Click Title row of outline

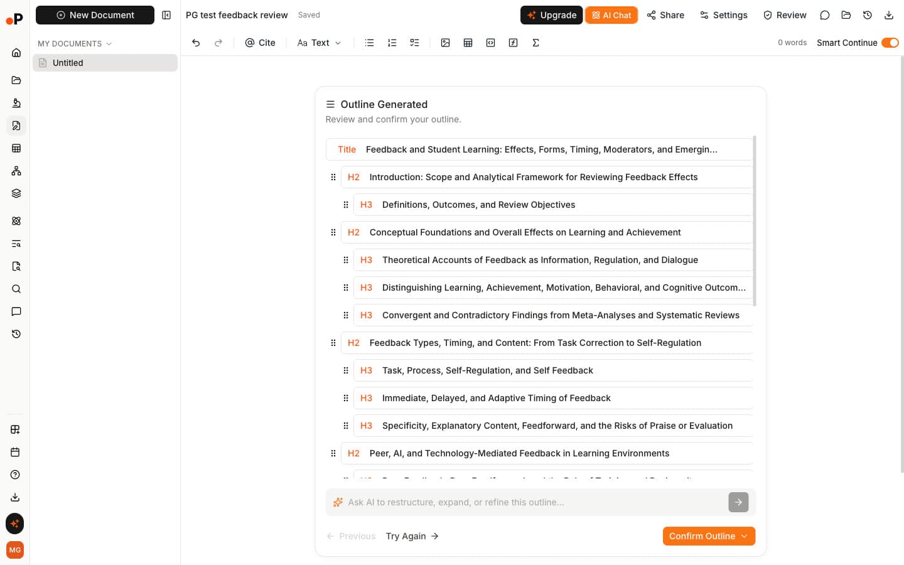[x=539, y=149]
